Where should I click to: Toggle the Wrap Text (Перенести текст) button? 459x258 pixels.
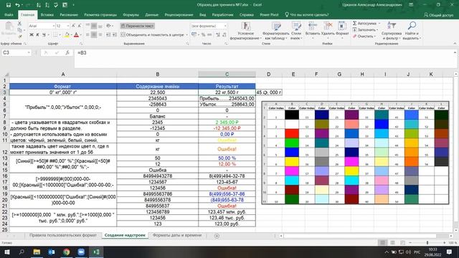pos(137,26)
